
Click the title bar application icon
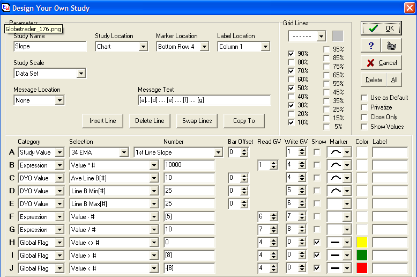pos(6,8)
